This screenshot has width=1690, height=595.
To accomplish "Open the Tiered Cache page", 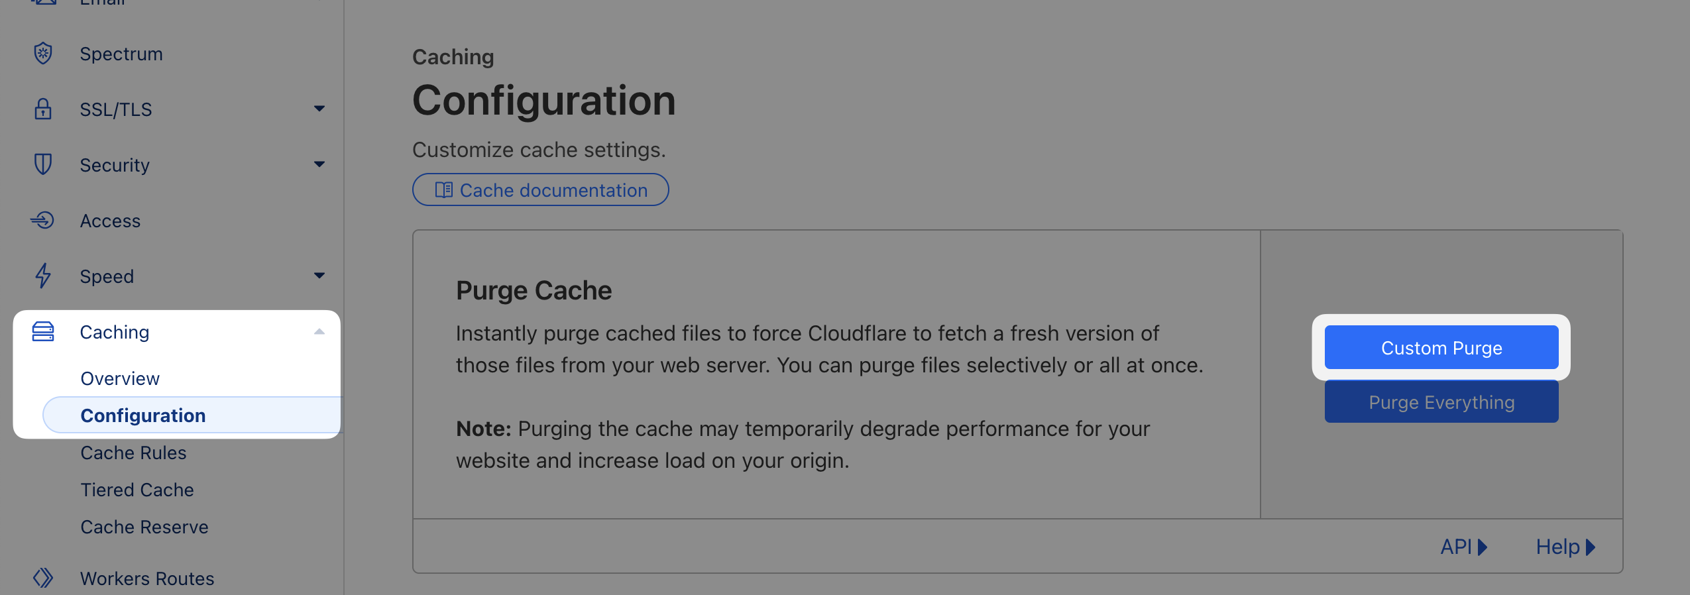I will [x=137, y=490].
